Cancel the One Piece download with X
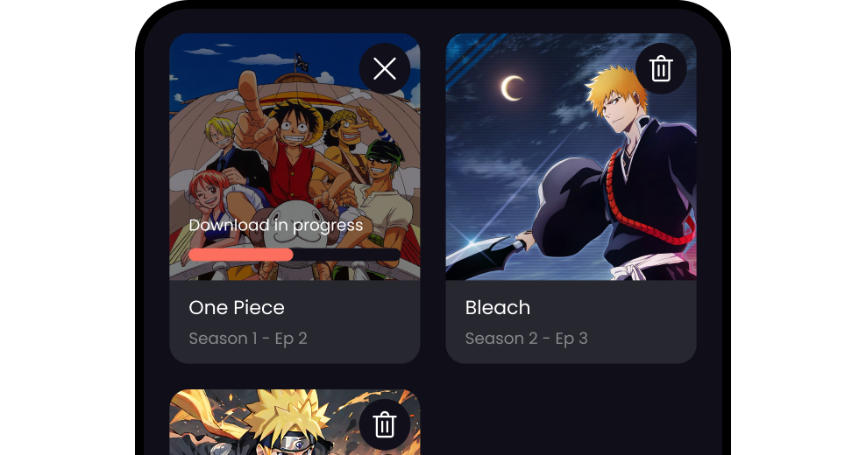 point(385,69)
